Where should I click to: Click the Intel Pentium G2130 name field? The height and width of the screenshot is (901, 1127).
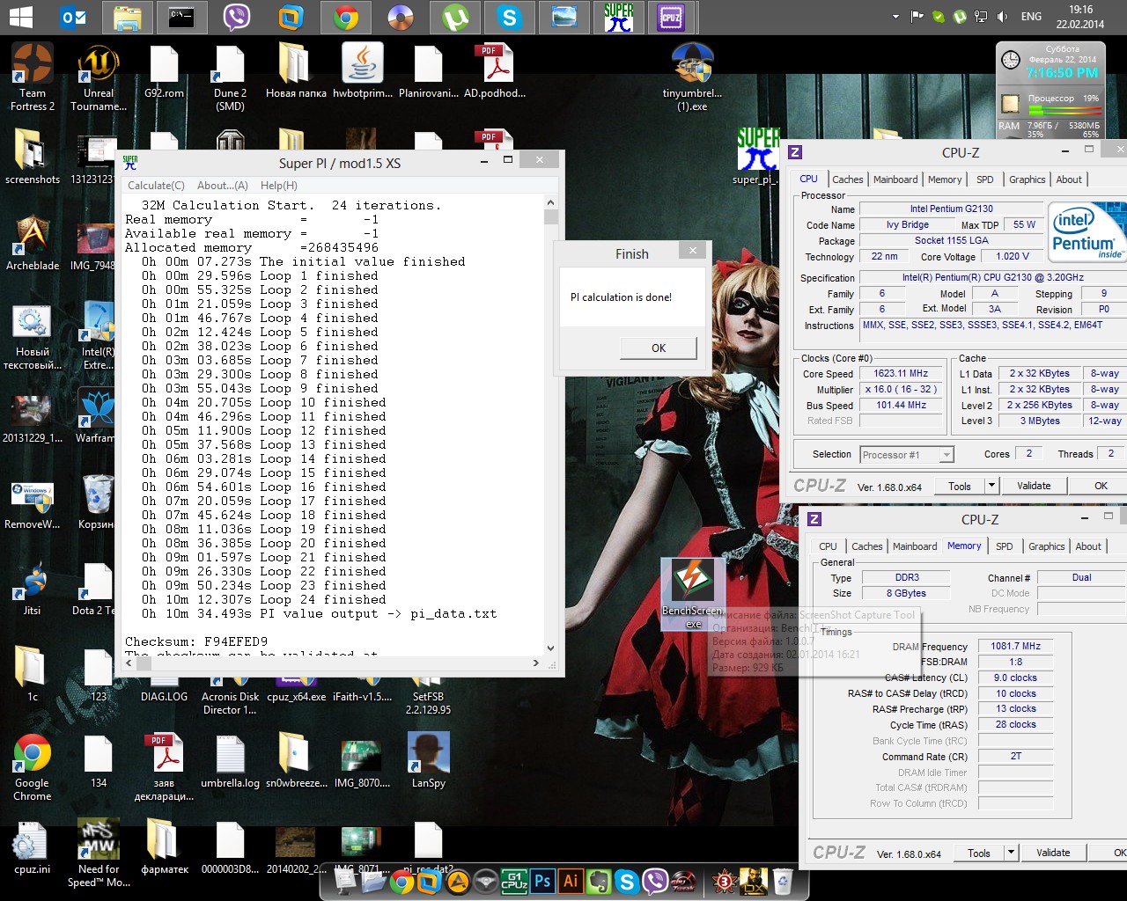click(x=951, y=209)
